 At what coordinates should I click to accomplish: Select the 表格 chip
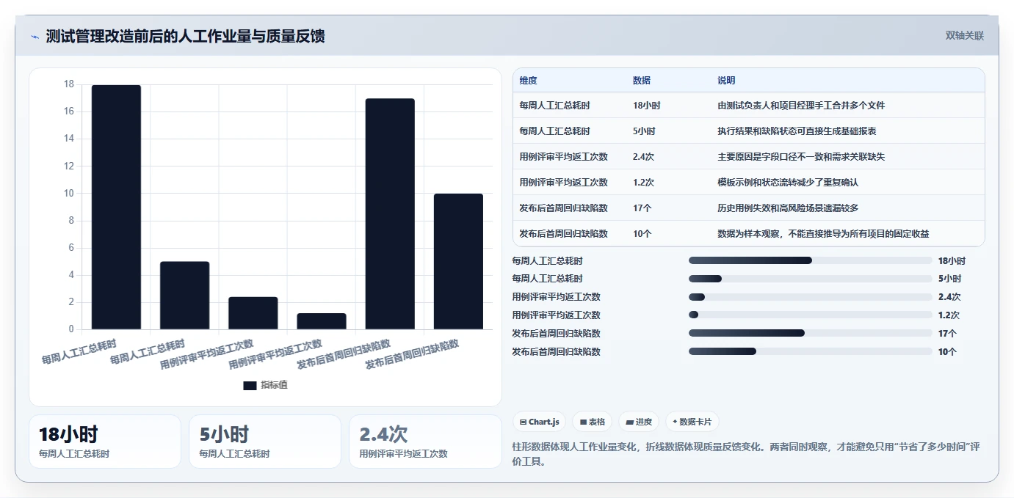592,422
